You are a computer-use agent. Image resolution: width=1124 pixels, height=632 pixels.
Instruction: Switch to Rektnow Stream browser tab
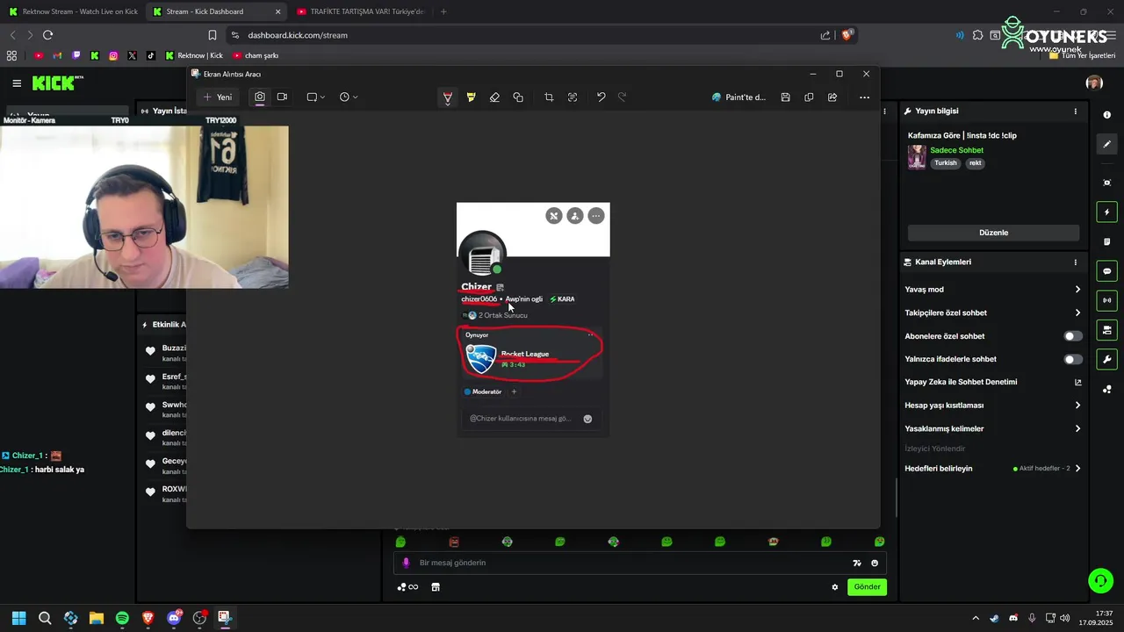72,11
